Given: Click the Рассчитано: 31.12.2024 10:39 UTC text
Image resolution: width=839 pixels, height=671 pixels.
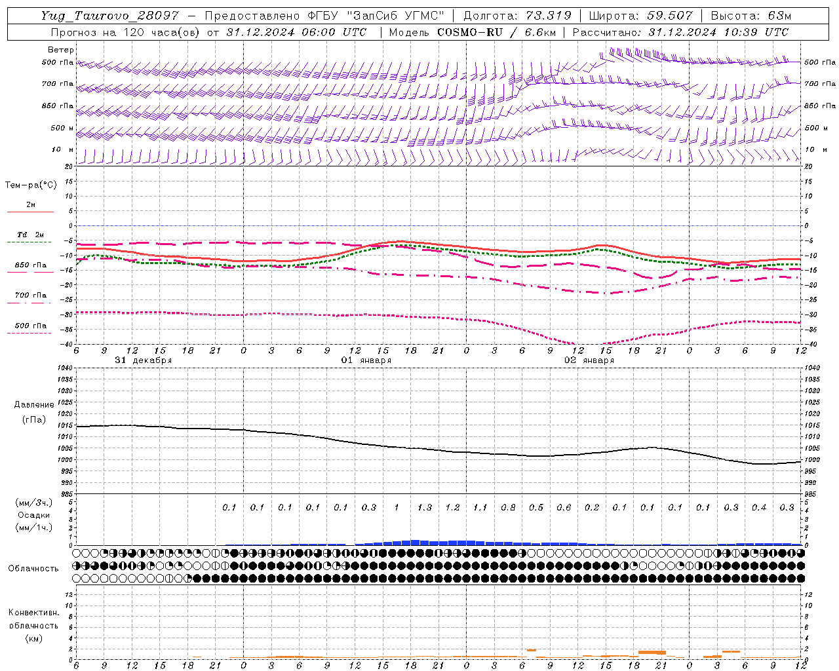Looking at the screenshot, I should click(680, 32).
